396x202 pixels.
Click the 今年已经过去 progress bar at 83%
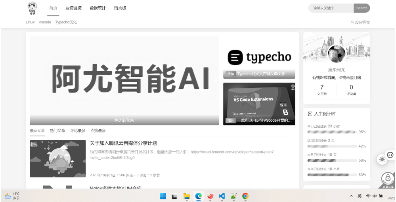click(332, 175)
